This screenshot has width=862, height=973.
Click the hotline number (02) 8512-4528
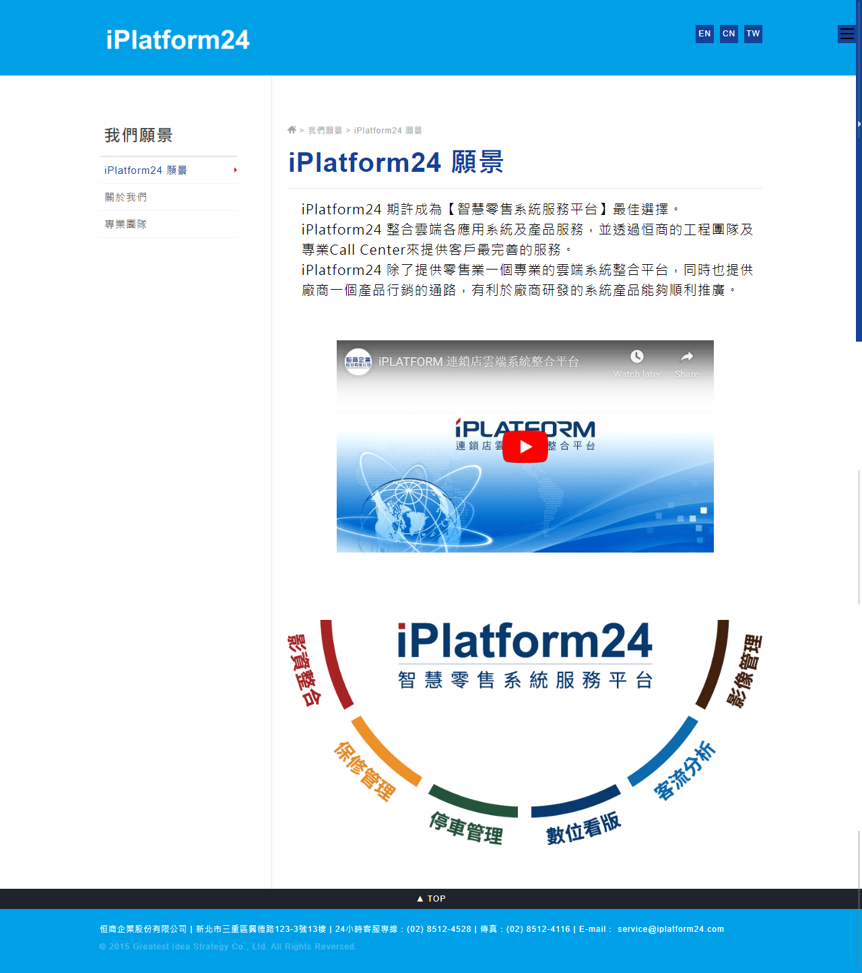pyautogui.click(x=439, y=929)
